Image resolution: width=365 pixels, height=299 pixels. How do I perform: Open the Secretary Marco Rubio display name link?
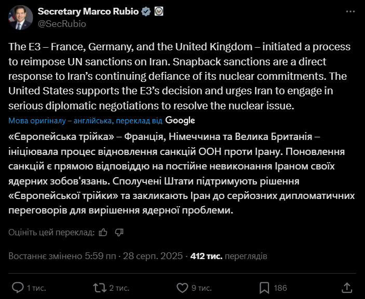pos(87,11)
